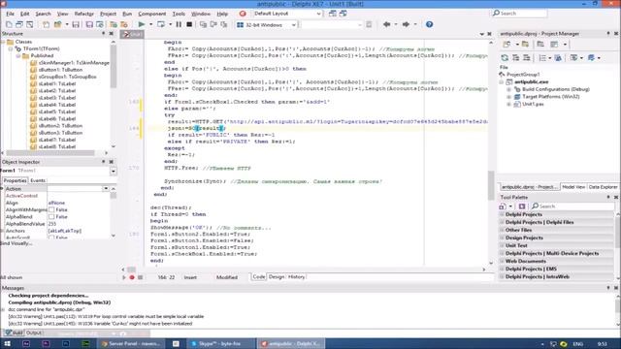Click the Windows Start button

(7, 343)
